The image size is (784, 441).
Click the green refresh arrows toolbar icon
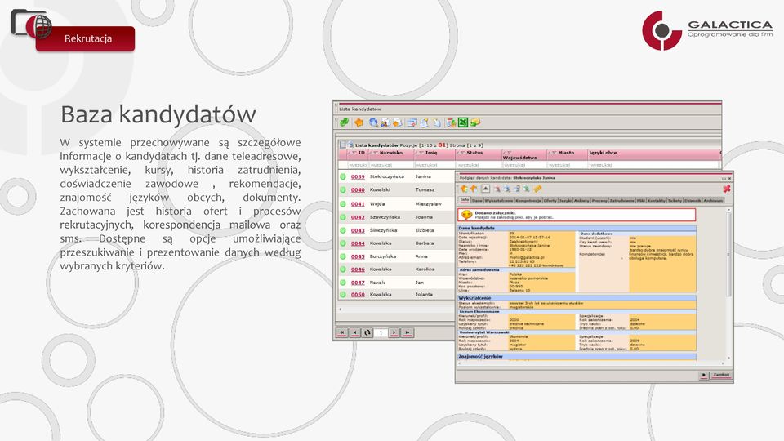pyautogui.click(x=344, y=122)
